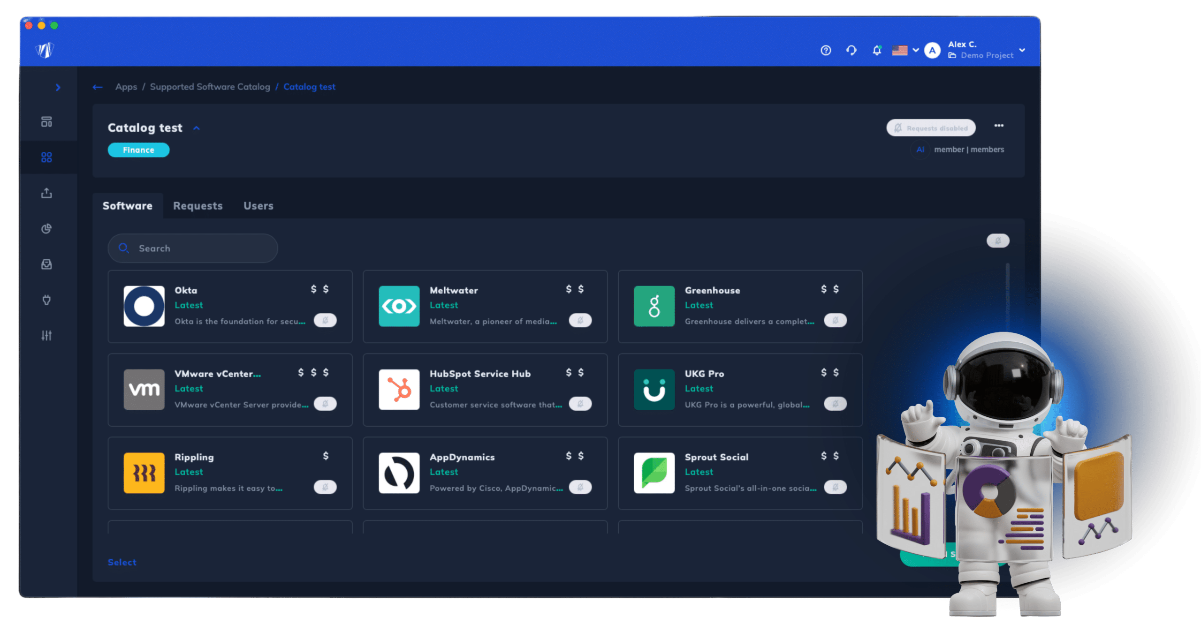Screen dimensions: 1201x617
Task: Click the Greenhouse Latest version label
Action: point(699,305)
